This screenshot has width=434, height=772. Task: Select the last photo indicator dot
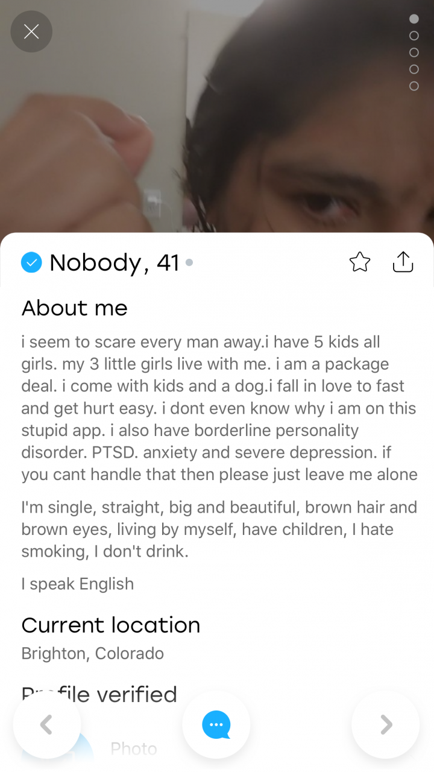click(414, 86)
